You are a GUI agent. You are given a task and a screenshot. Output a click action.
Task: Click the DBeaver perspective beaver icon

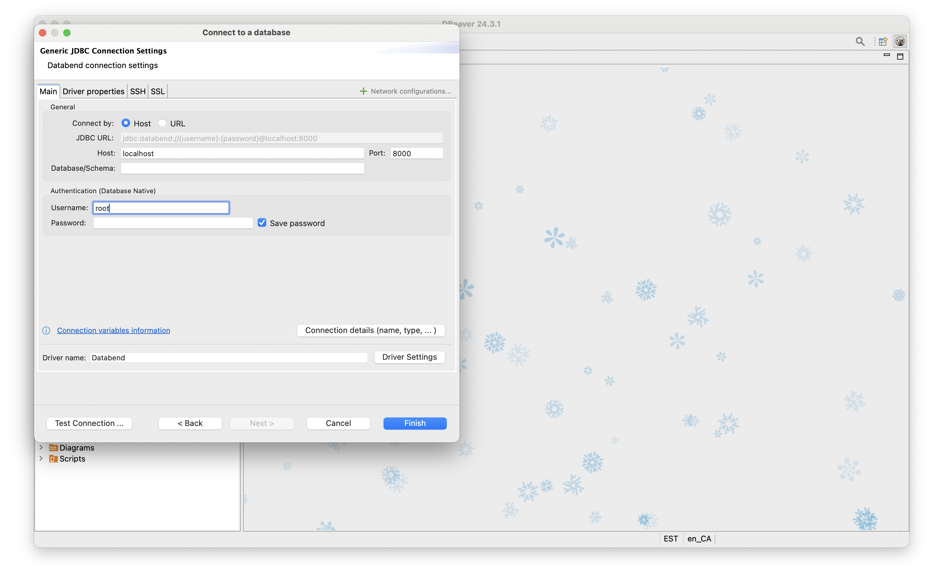pos(900,41)
